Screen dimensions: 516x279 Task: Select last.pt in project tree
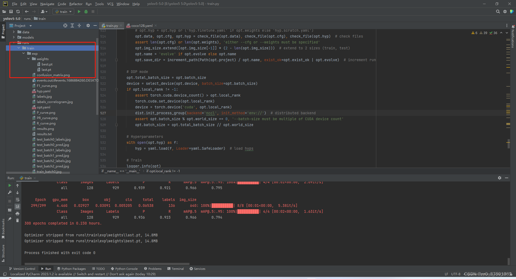[46, 69]
